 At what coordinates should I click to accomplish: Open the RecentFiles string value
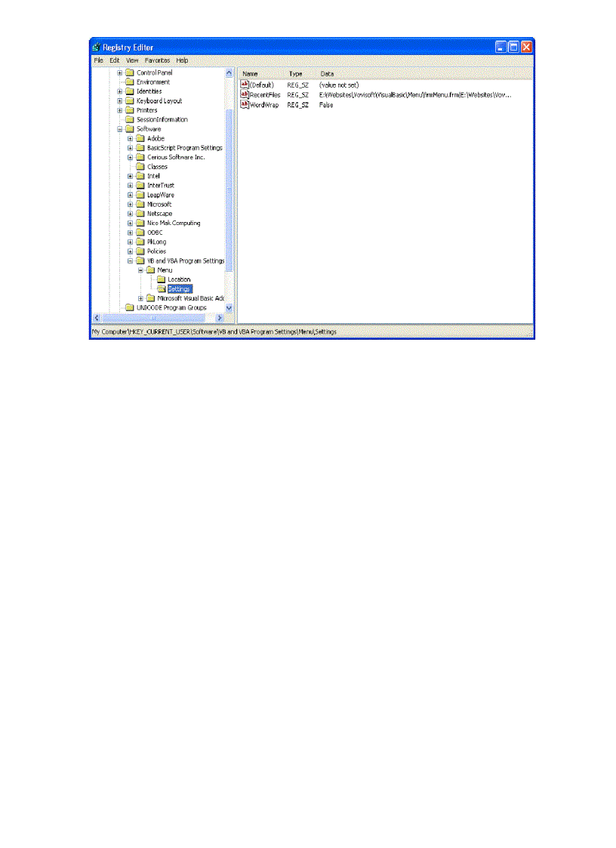pos(266,94)
